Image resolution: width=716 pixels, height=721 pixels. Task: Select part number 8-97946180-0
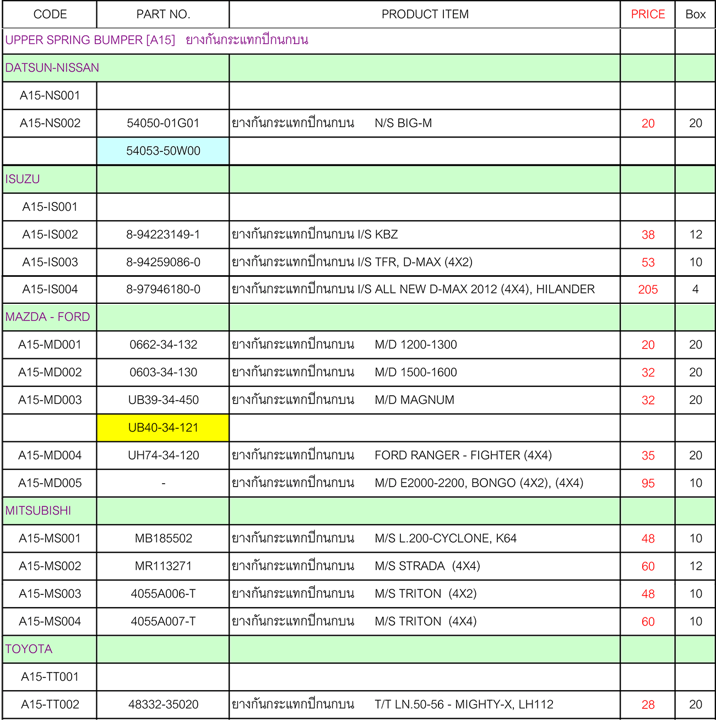163,290
